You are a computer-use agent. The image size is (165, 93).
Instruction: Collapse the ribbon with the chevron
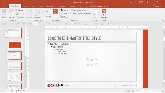coord(163,20)
